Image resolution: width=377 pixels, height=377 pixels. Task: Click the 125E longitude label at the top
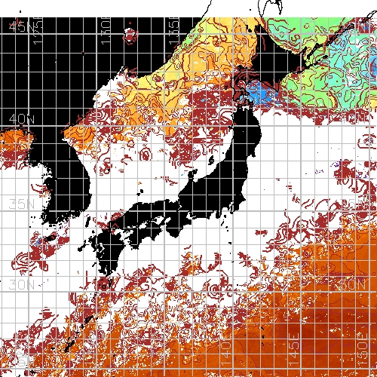coord(38,31)
